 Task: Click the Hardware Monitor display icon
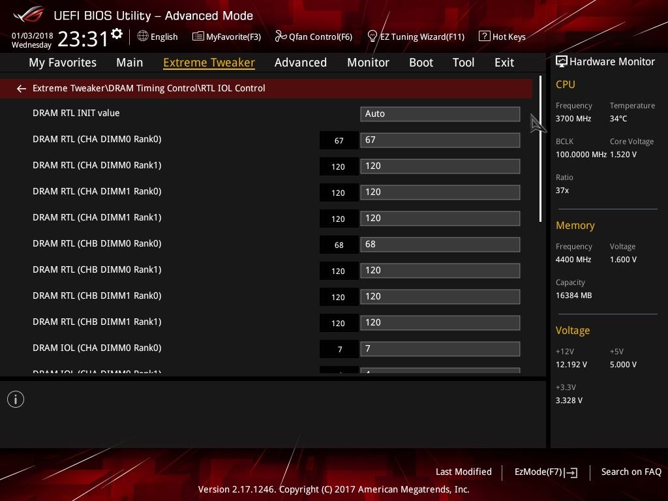562,62
